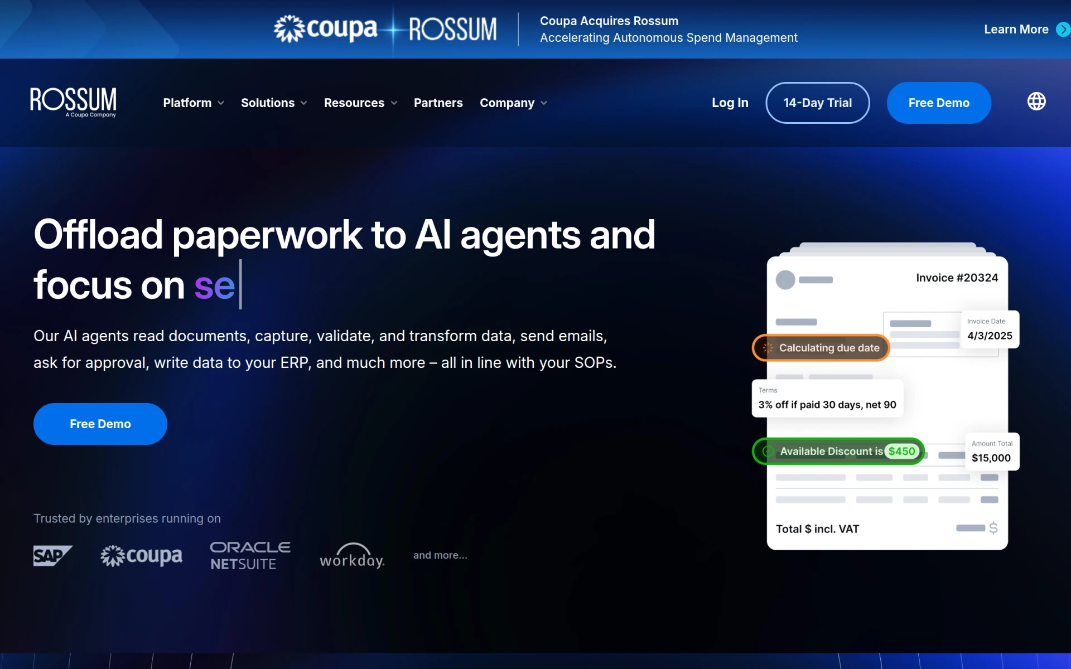Click Log In
1071x669 pixels.
[x=730, y=103]
